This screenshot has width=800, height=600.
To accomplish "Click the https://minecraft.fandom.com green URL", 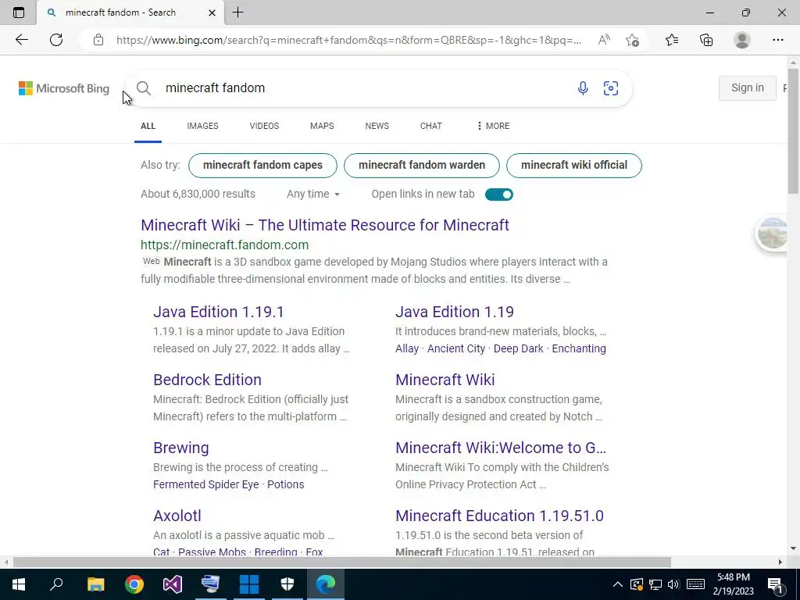I will click(224, 245).
